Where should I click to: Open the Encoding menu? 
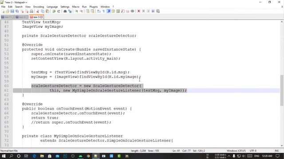pos(39,7)
